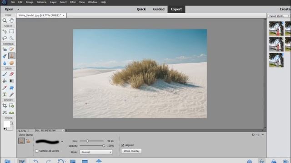
Task: Click the Clone Overlay button
Action: coord(131,151)
